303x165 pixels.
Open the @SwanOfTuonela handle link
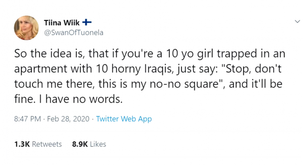click(74, 32)
